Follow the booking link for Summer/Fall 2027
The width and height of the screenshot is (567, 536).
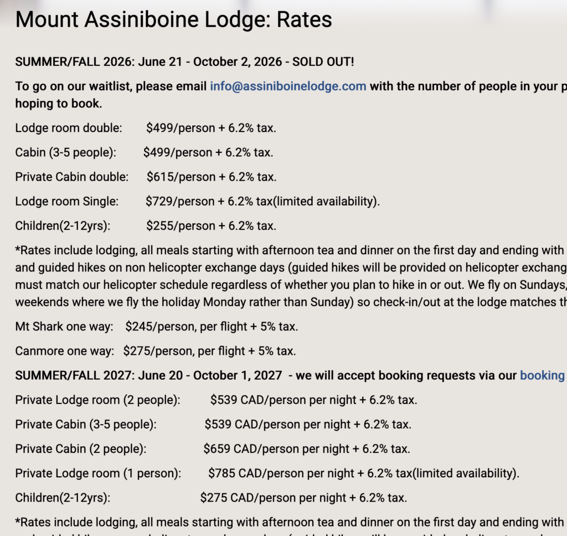543,376
